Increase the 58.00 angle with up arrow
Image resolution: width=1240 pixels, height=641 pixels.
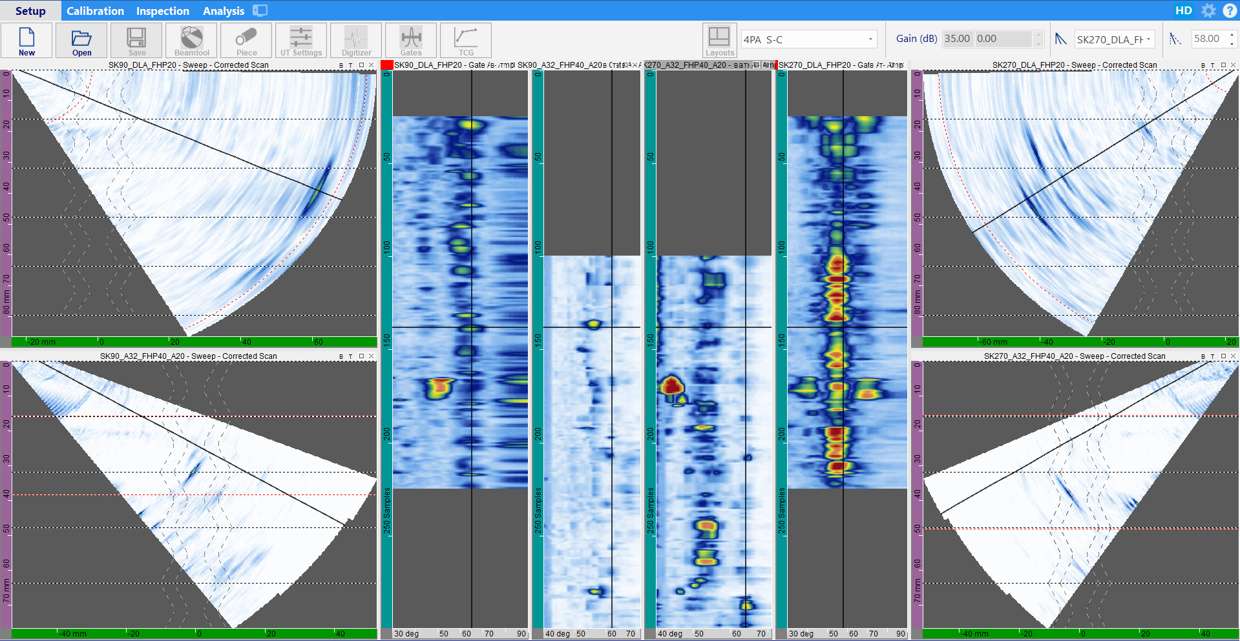[1232, 35]
